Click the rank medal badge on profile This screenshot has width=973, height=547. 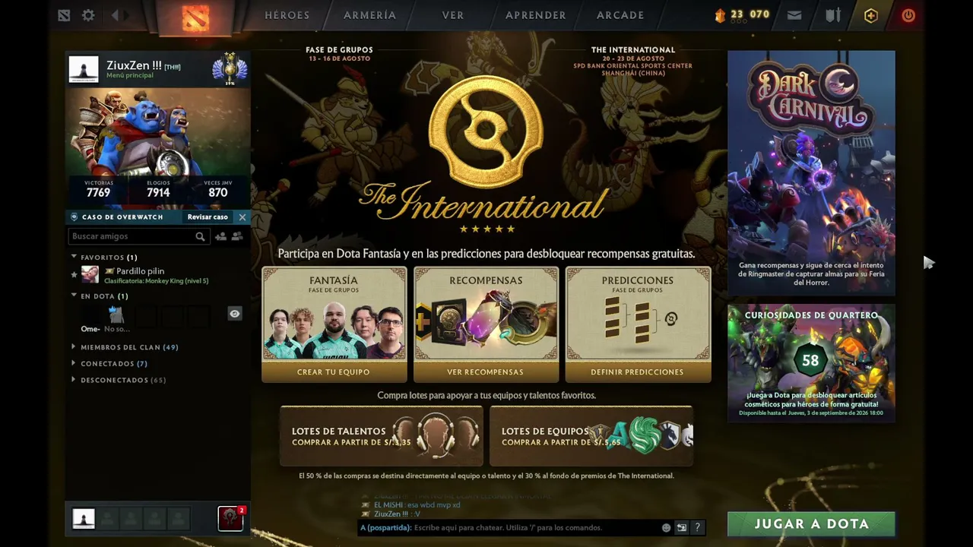click(x=230, y=68)
